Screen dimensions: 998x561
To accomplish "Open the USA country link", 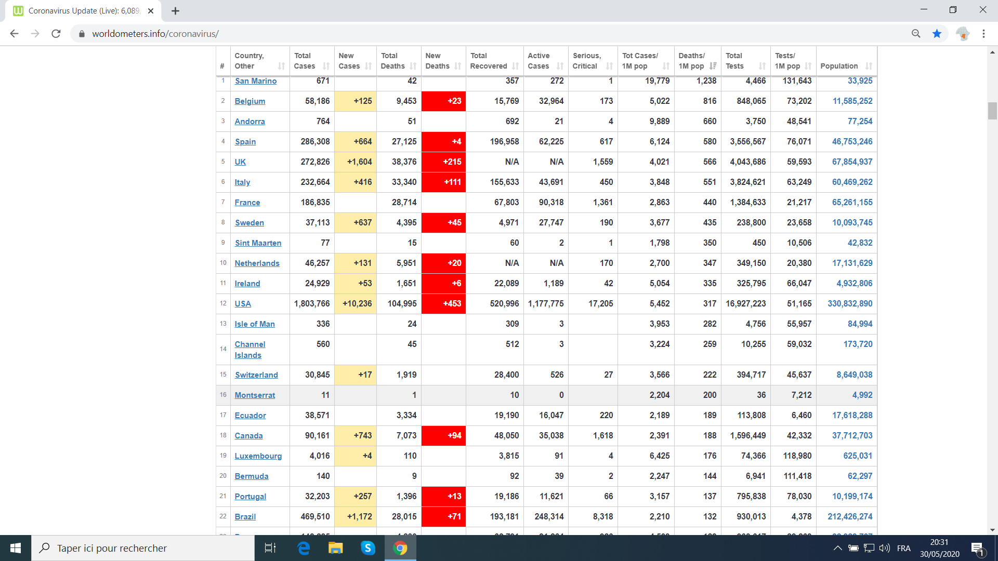I will [243, 304].
